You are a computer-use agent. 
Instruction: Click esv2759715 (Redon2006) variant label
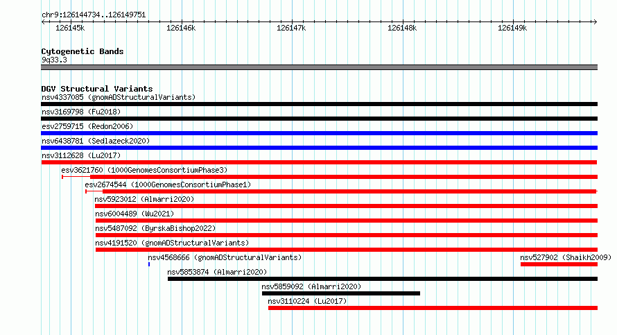(x=87, y=126)
